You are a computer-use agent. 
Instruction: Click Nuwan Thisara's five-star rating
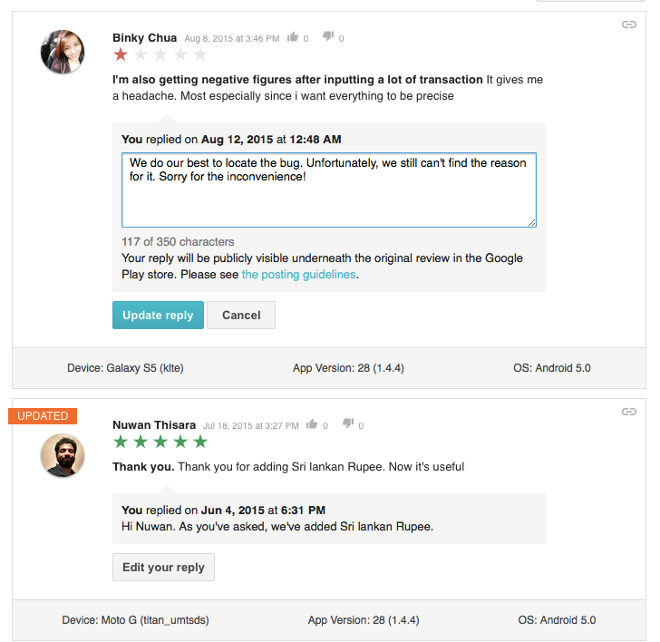pos(160,442)
